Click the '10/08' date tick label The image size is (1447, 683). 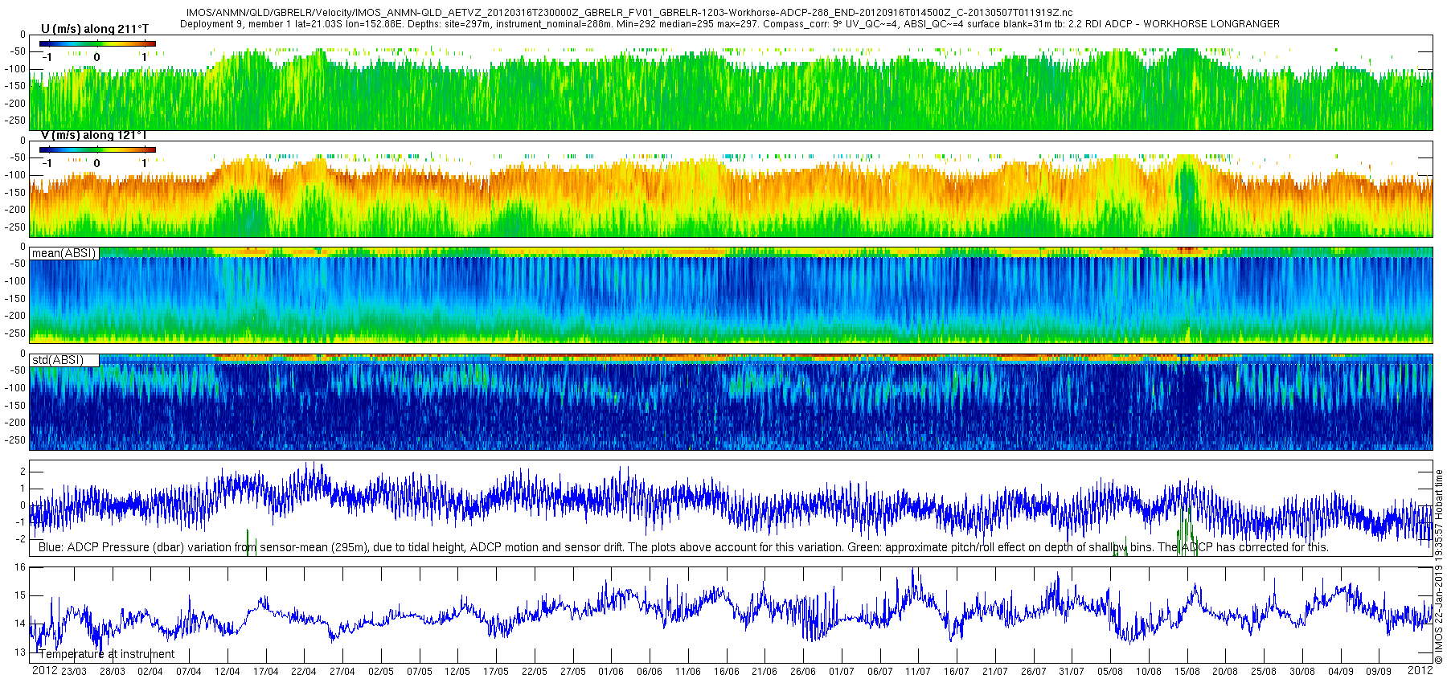pos(1149,672)
